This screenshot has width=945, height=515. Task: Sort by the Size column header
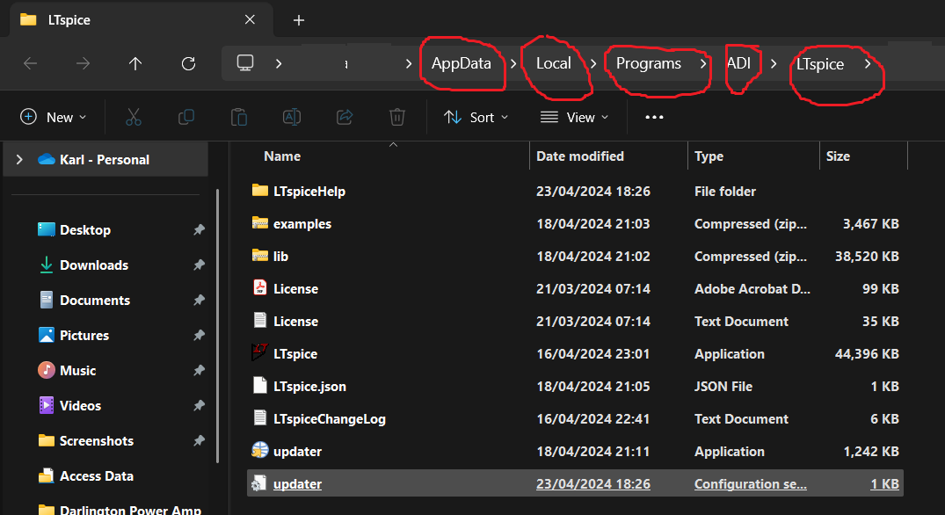838,156
